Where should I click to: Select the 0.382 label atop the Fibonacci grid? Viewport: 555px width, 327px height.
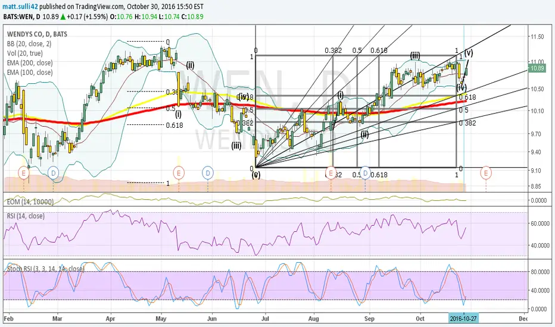pyautogui.click(x=333, y=51)
